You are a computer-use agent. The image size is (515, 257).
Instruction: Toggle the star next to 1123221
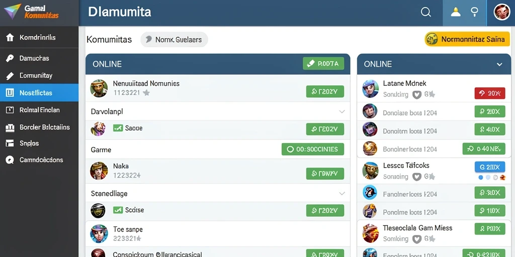click(x=146, y=93)
